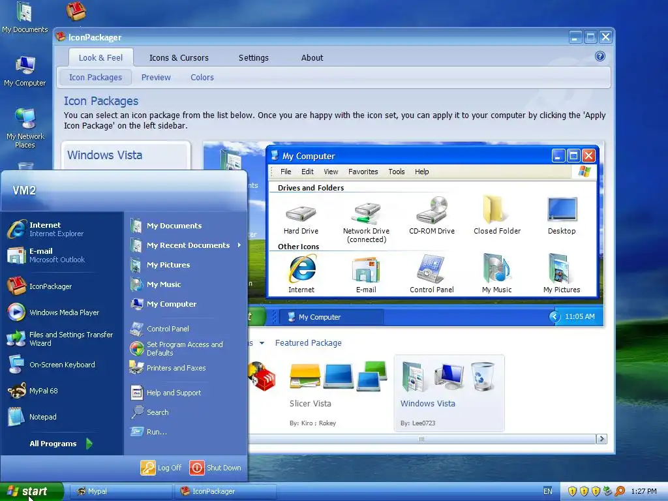This screenshot has height=501, width=668.
Task: Select the Preview subtab
Action: 156,77
